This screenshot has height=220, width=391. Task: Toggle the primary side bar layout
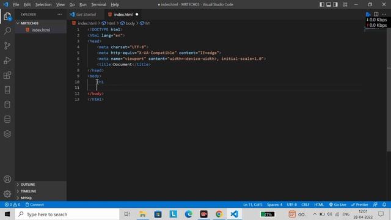(322, 4)
